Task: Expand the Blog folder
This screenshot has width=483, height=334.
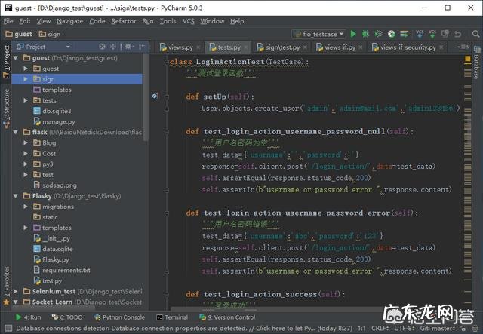Action: (26, 142)
